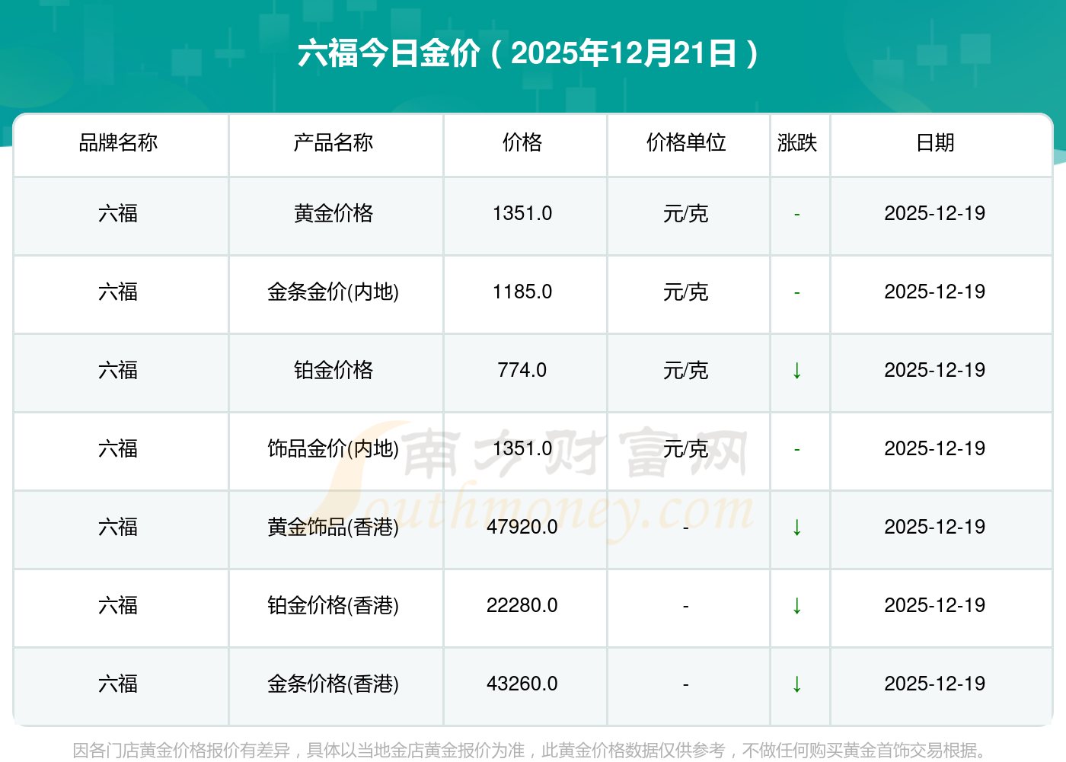Click the product name 铂金价格
Viewport: 1066px width, 762px height.
[334, 371]
